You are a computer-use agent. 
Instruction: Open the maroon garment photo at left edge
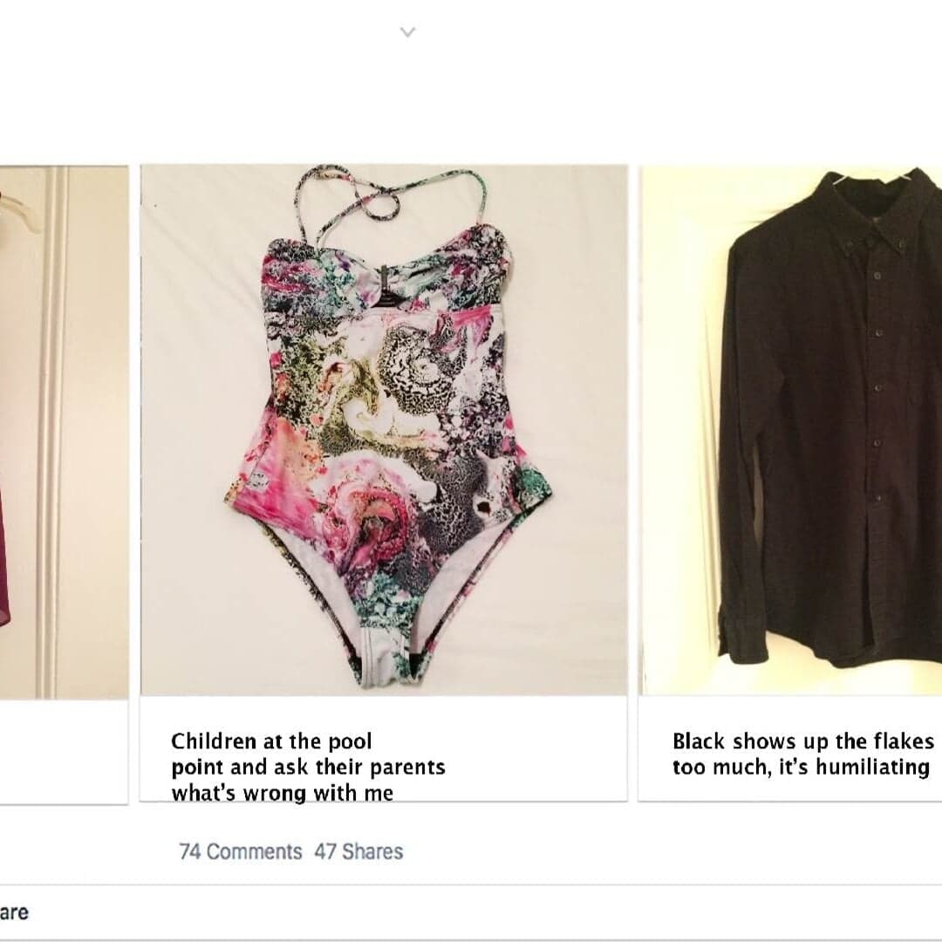[64, 432]
